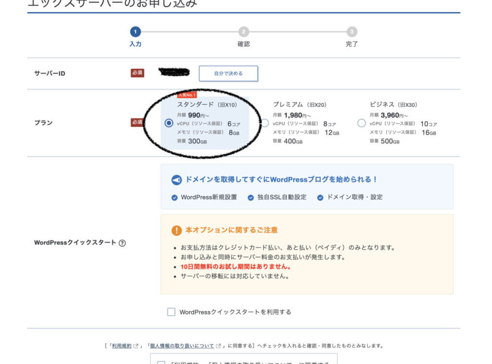
Task: Click the メモリ 8GB spec text
Action: [x=209, y=132]
